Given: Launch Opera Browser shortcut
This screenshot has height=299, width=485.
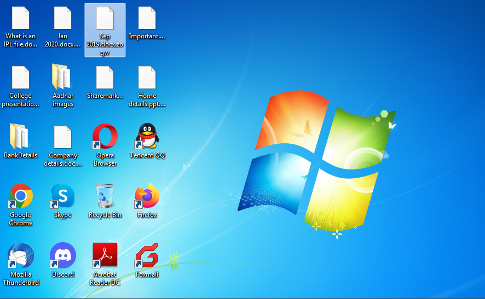Looking at the screenshot, I should coord(105,136).
